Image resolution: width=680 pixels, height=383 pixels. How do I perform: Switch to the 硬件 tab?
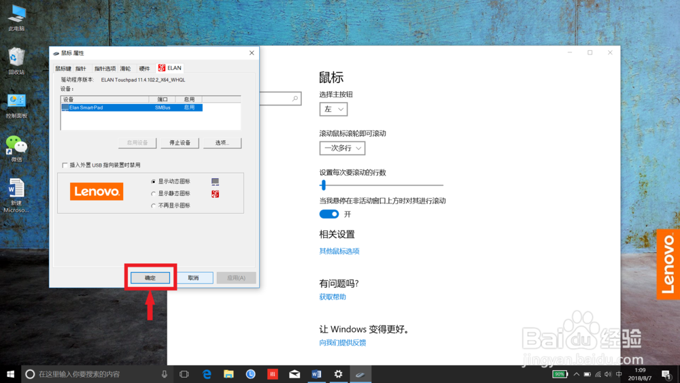[144, 69]
